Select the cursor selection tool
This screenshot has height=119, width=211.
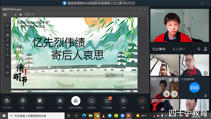pos(8,35)
